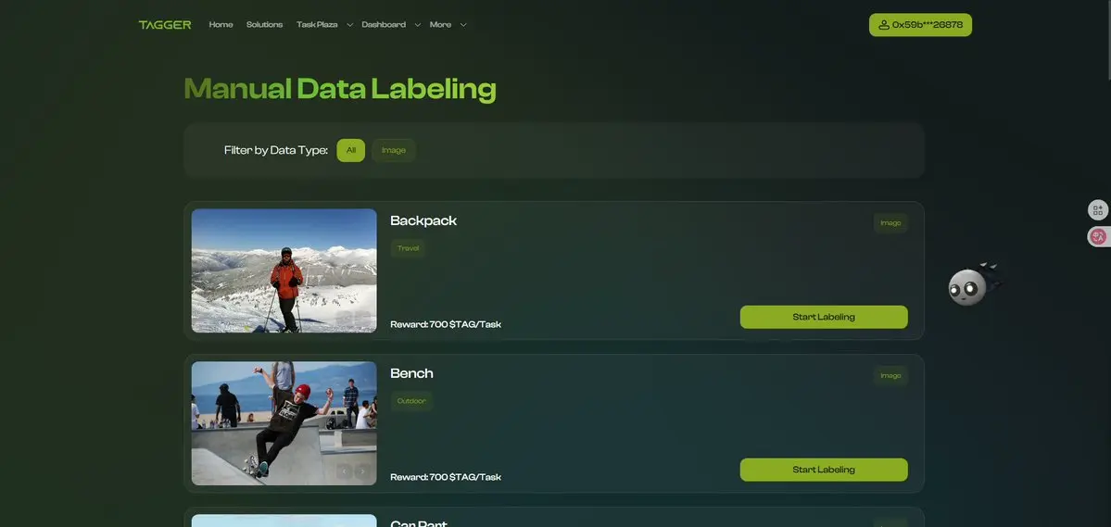Click the Image badge on Backpack card
Screen dimensions: 1111x527
(890, 223)
